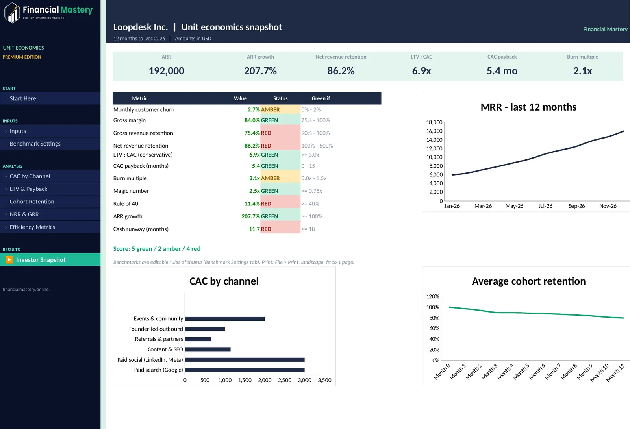
Task: Click the Events & community bar
Action: point(225,319)
